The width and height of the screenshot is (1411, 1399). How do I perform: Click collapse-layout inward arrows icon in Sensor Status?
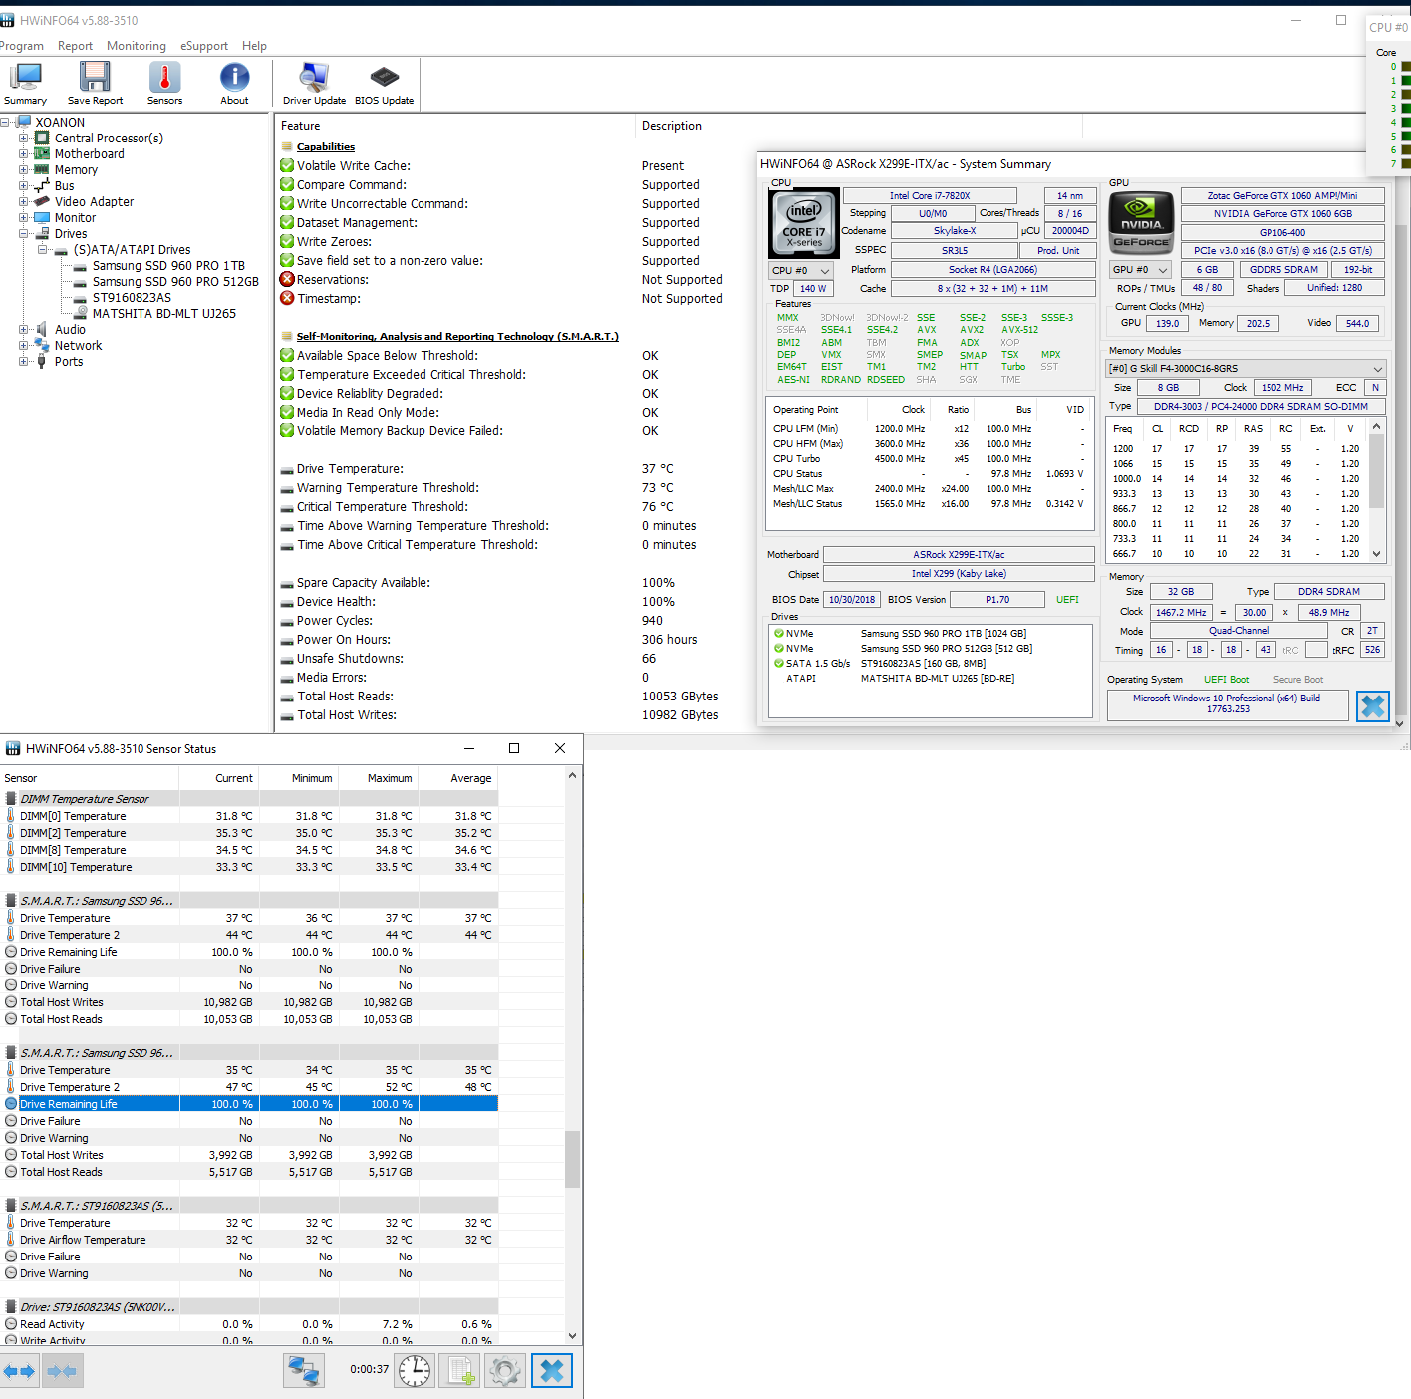pos(62,1371)
